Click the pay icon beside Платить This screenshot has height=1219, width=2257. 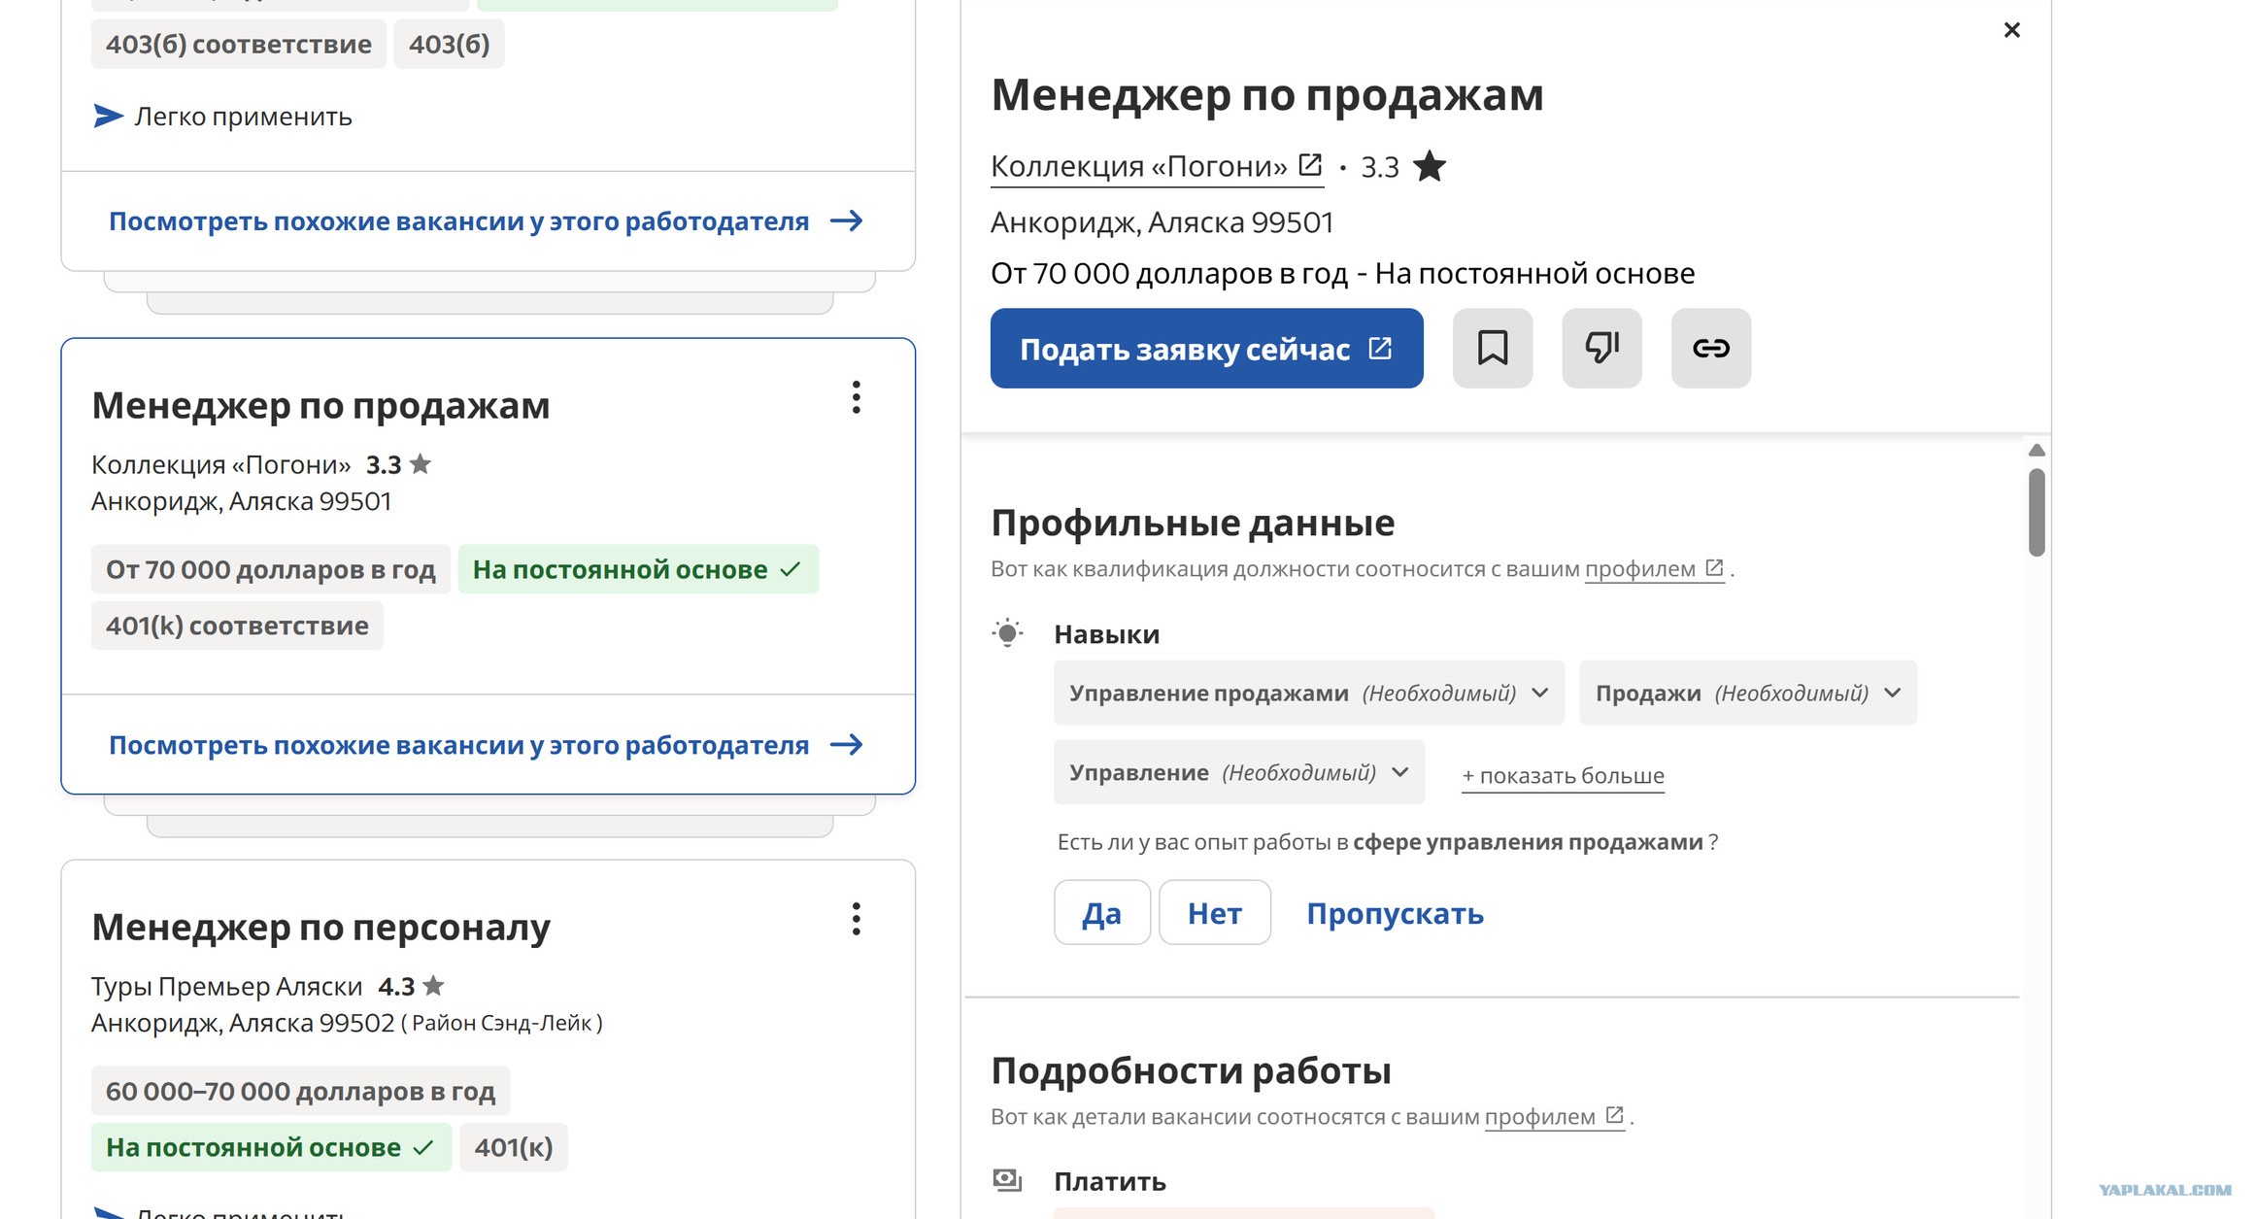1007,1180
